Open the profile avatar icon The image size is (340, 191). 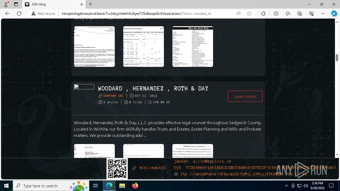coord(6,4)
